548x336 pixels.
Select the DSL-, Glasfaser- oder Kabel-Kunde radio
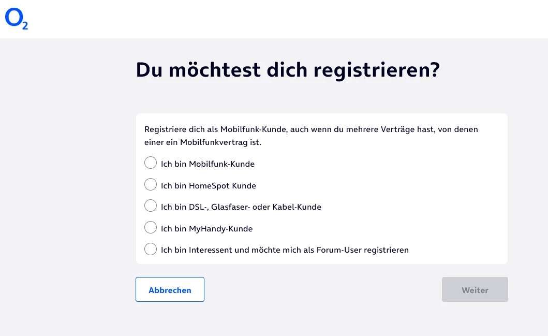pyautogui.click(x=151, y=206)
